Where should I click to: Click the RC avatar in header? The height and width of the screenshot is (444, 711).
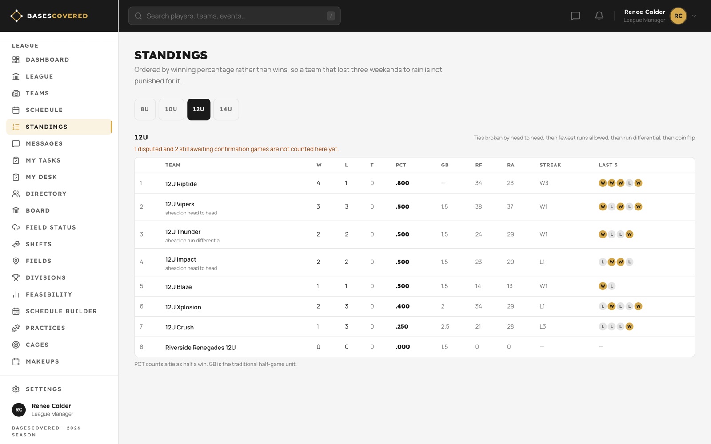[678, 16]
